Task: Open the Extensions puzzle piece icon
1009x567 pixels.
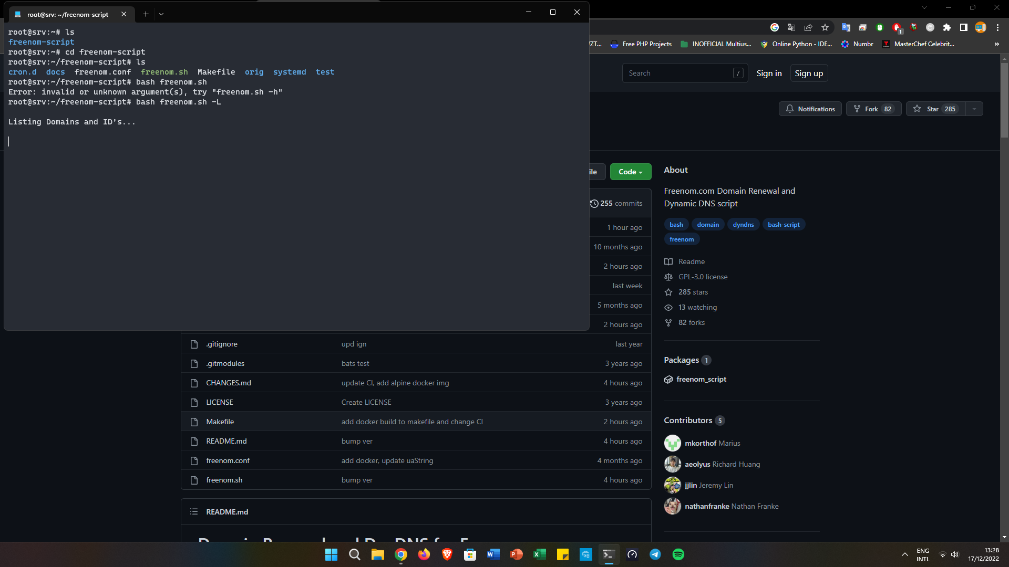Action: point(948,27)
